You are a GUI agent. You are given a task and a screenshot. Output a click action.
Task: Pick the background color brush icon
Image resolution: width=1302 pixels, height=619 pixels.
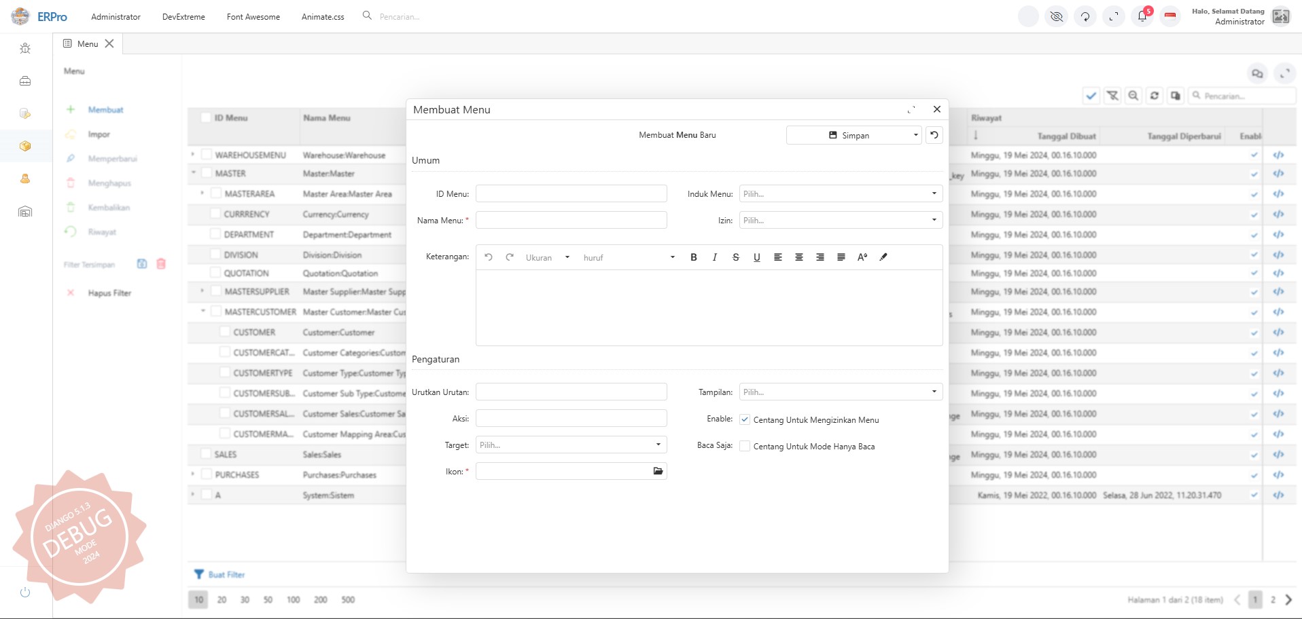(883, 257)
